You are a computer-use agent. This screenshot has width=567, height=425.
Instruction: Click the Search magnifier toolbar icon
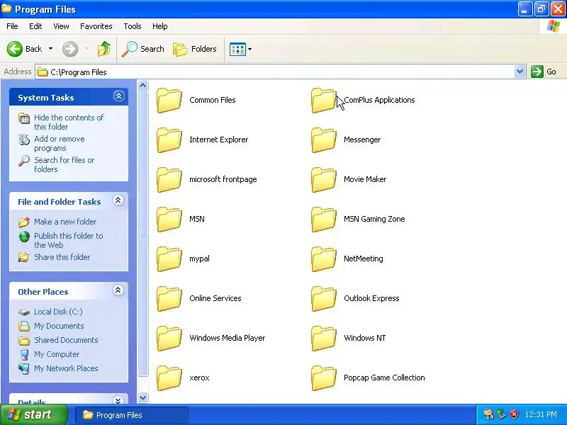coord(129,49)
